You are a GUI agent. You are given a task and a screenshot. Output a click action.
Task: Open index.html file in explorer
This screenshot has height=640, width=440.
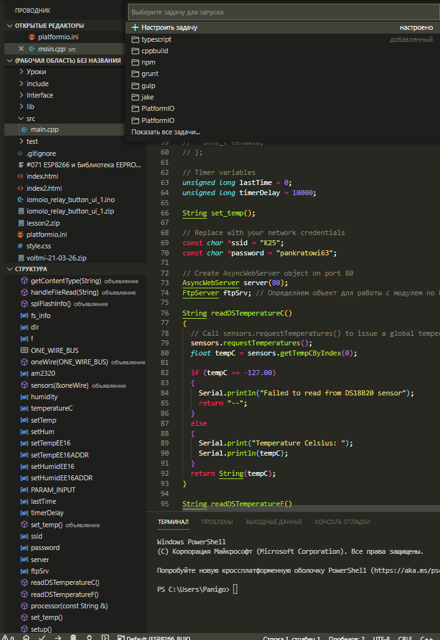point(42,176)
